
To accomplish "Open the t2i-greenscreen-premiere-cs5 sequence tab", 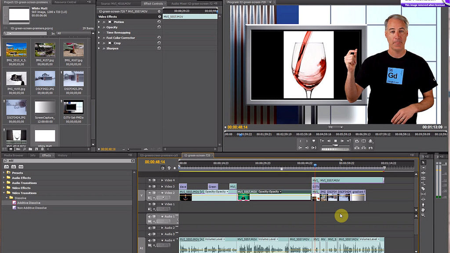I will point(159,155).
